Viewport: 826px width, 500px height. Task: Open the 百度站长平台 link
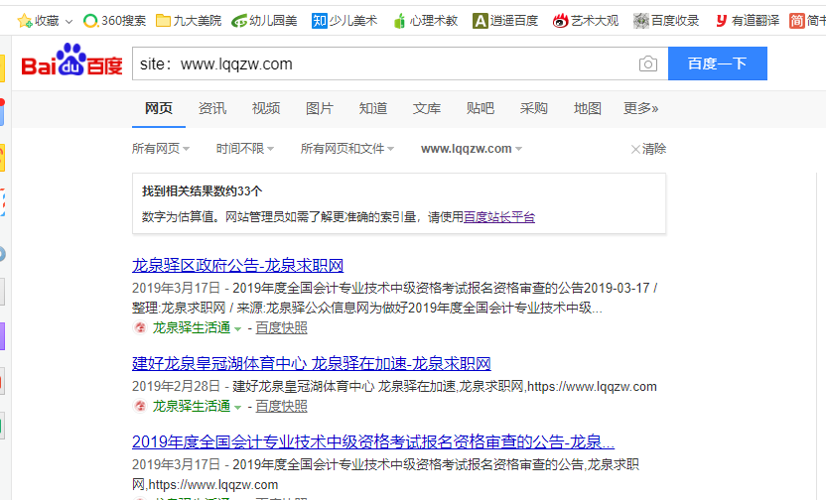tap(498, 216)
